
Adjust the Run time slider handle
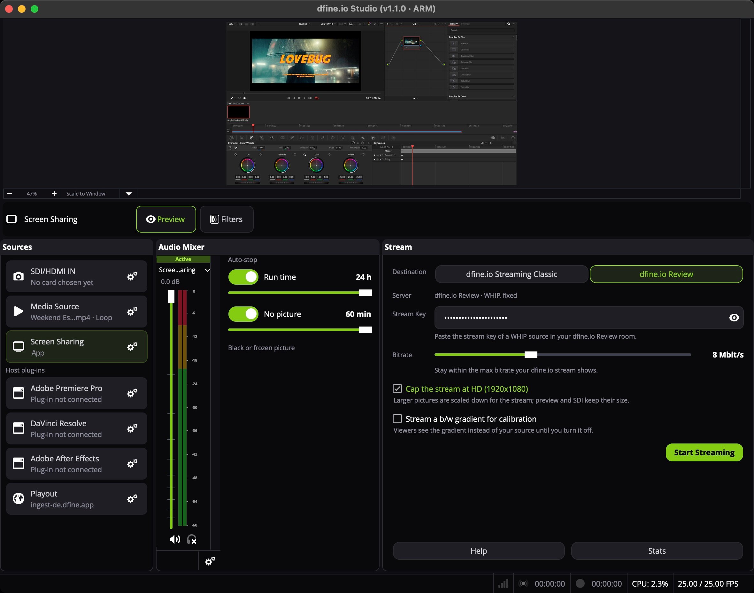point(365,293)
